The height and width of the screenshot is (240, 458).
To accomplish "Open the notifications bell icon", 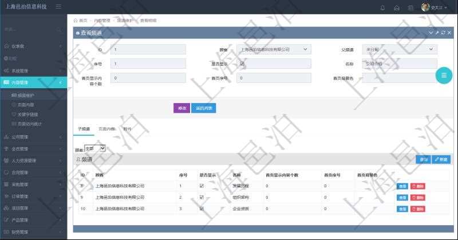I will point(382,7).
